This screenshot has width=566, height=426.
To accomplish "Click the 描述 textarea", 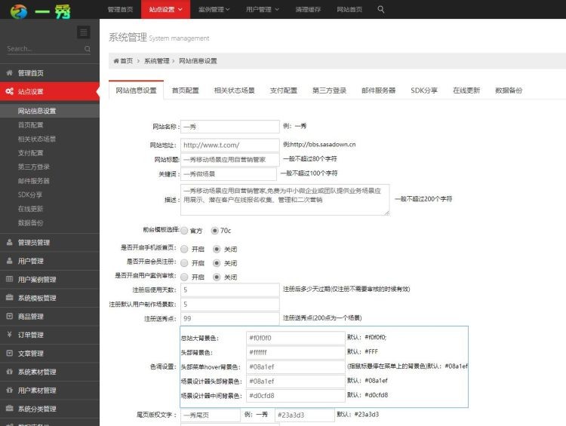I will coord(285,200).
